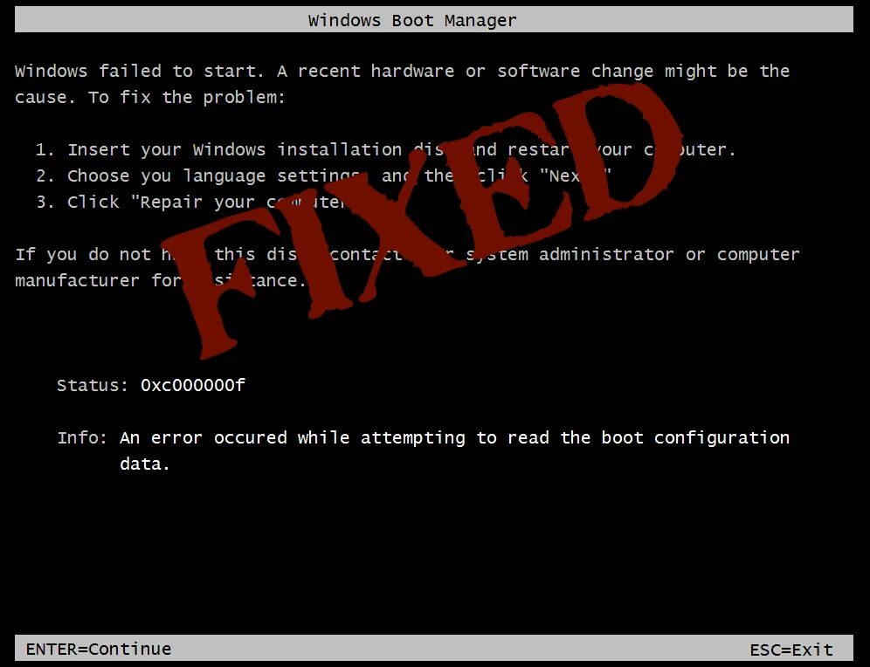The height and width of the screenshot is (667, 870).
Task: Click the Windows Boot Manager title bar
Action: point(434,19)
